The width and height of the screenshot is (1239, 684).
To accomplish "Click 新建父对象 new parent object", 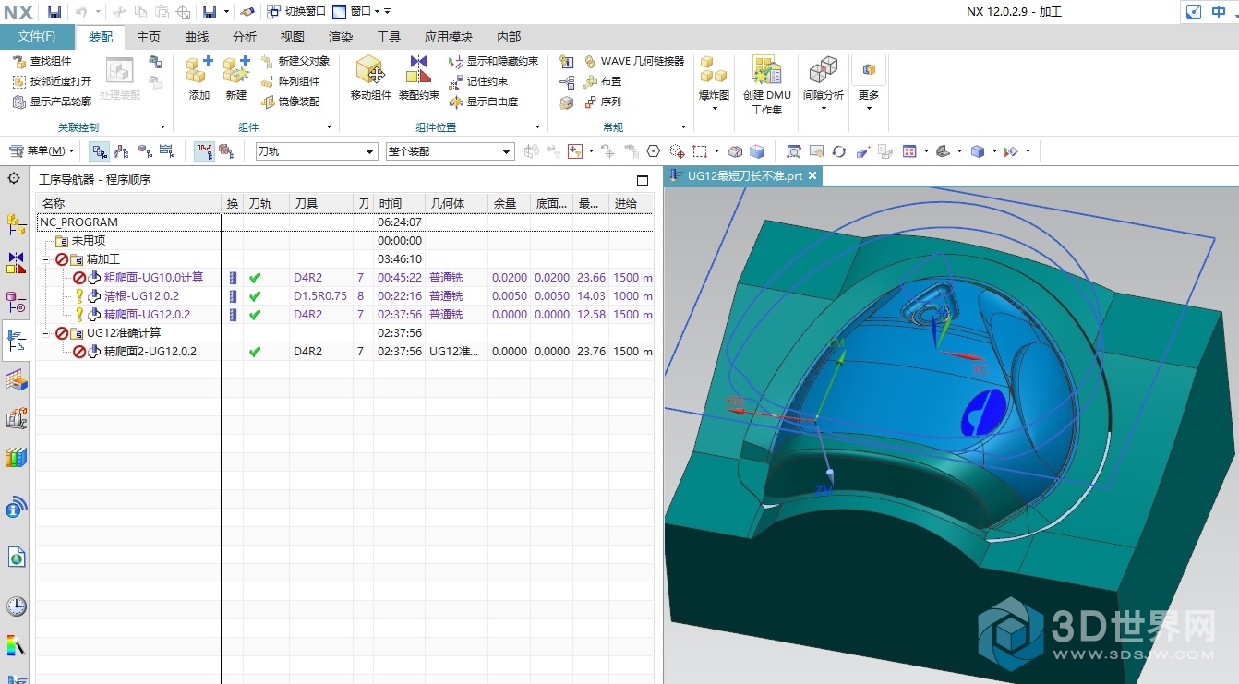I will pyautogui.click(x=295, y=61).
